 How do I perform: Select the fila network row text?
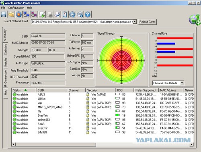39,111
